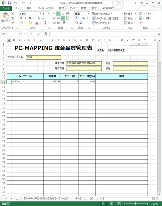Click the Save disk icon
Screen dimensions: 162x206
pos(10,3)
